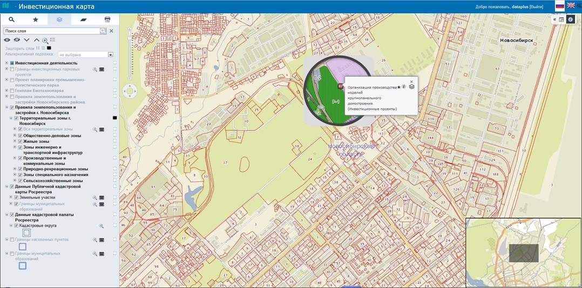Viewport: 582px width, 288px height.
Task: Switch language to Russian flag
Action: coord(559,5)
